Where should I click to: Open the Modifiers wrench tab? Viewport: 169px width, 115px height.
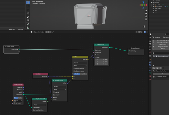pyautogui.click(x=150, y=62)
